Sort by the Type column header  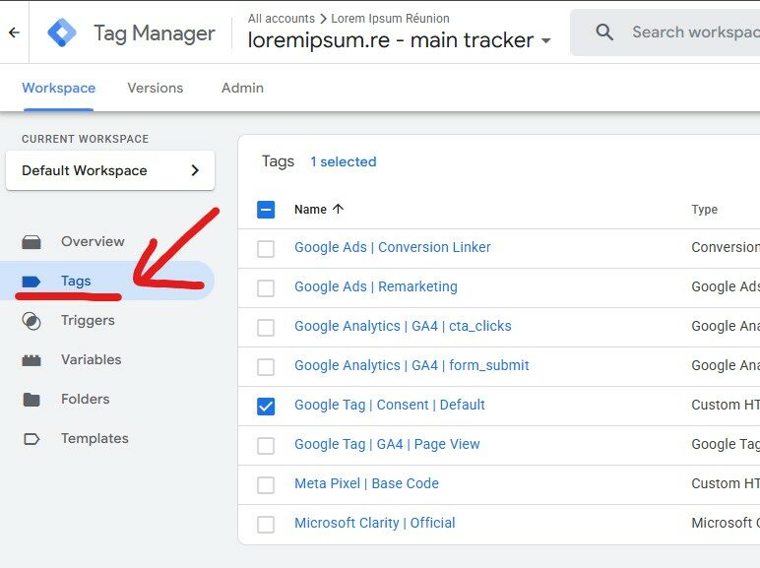[704, 210]
